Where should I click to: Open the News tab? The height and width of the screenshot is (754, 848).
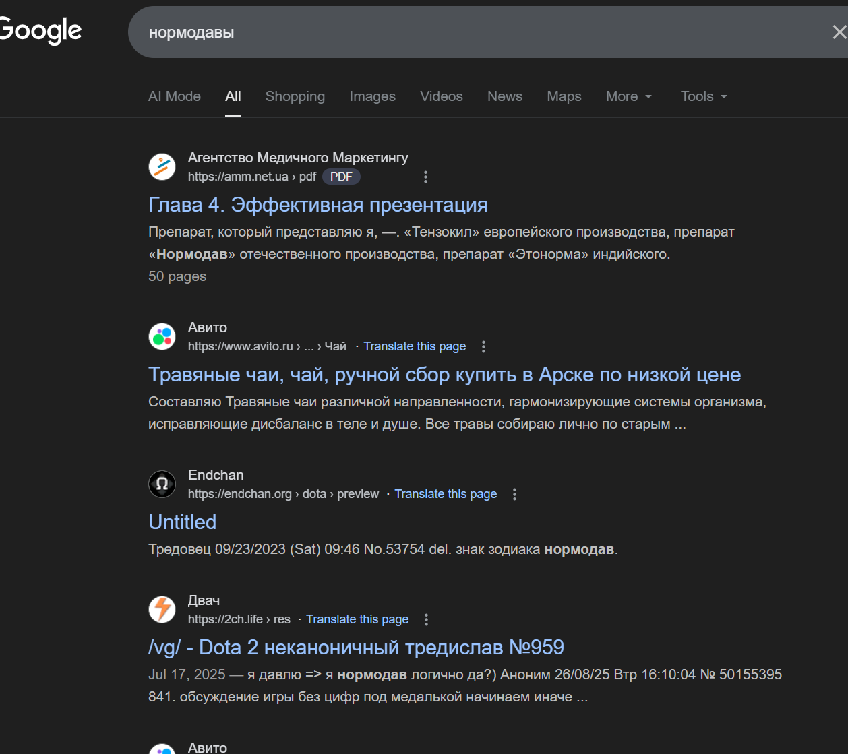(x=505, y=96)
